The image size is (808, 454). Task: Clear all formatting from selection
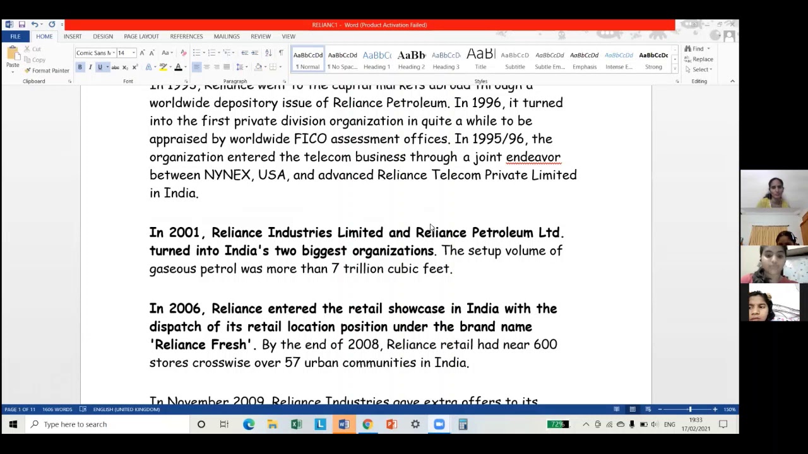pyautogui.click(x=184, y=53)
